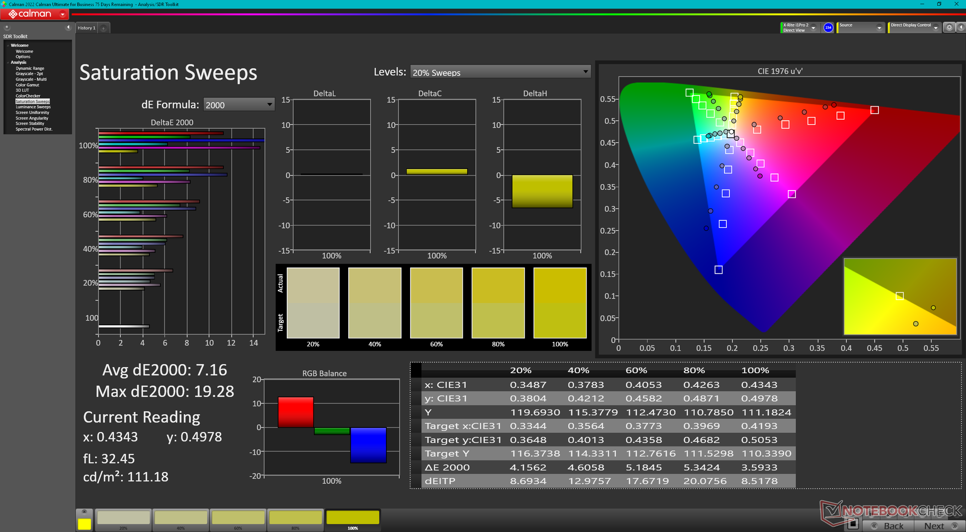Go to the Color Gamut page
Screen dimensions: 966x532
[27, 85]
